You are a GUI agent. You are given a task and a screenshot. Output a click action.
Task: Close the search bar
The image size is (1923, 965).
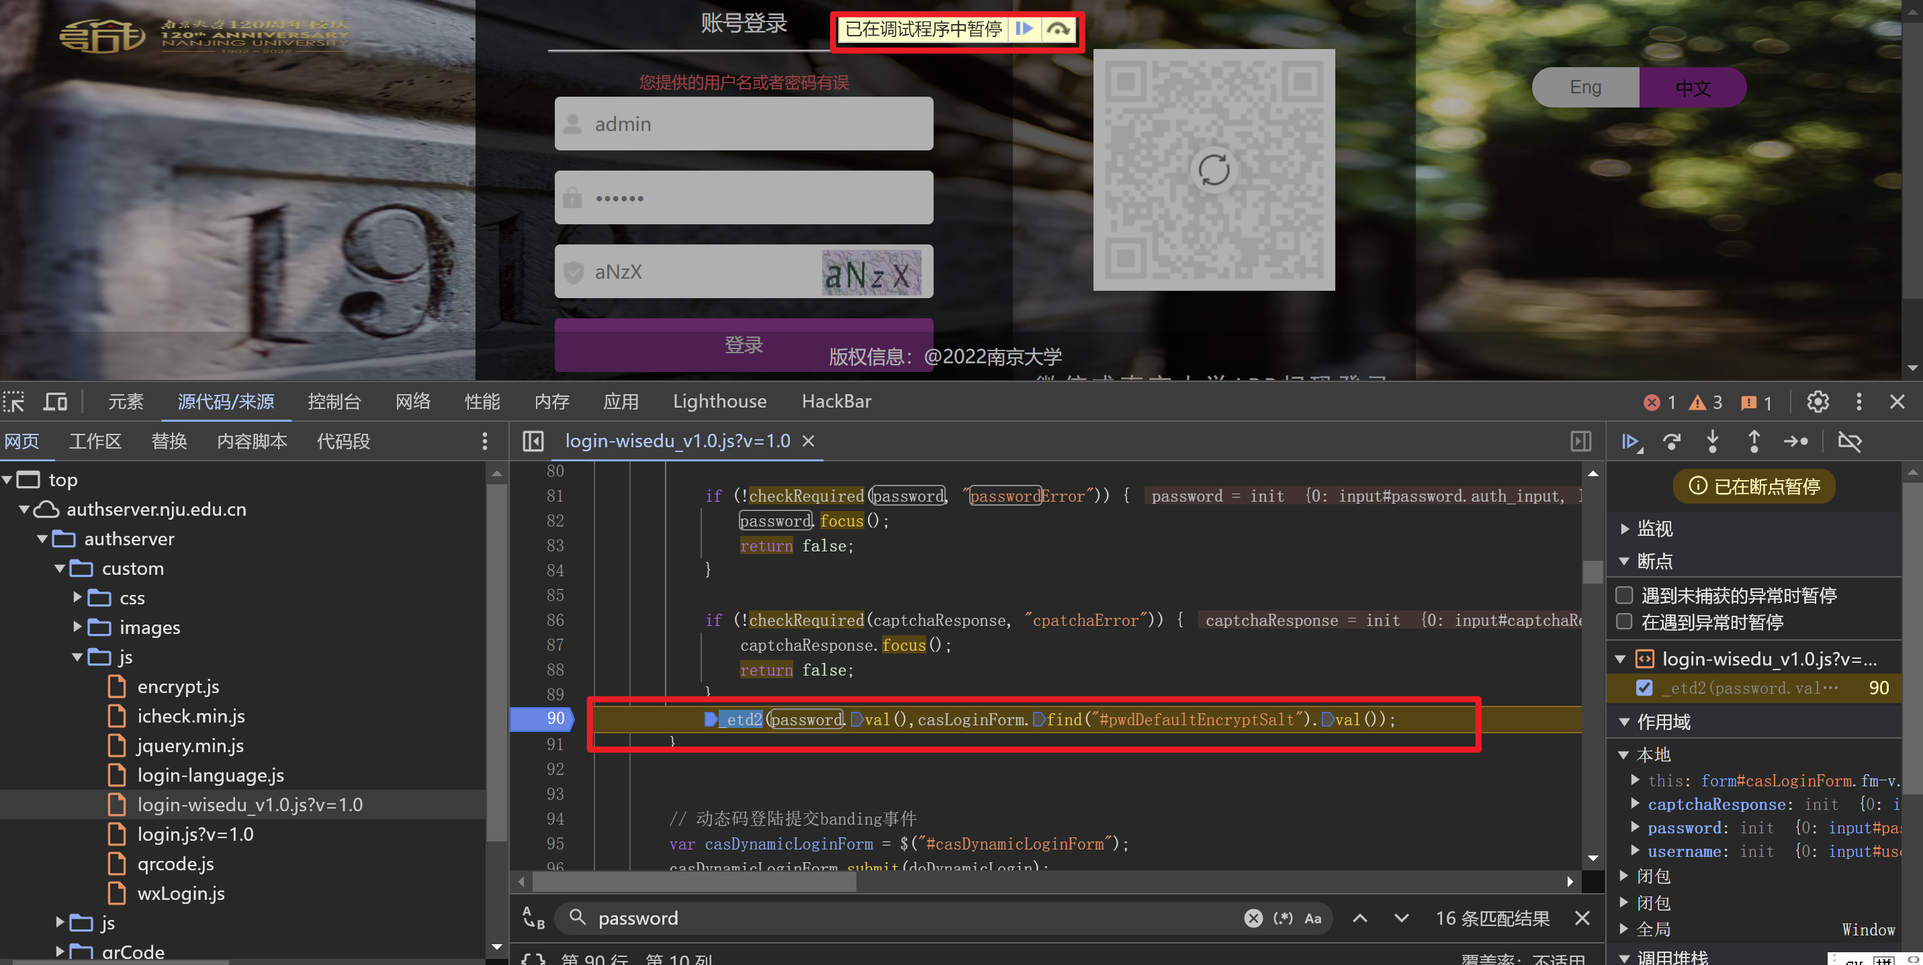1582,918
